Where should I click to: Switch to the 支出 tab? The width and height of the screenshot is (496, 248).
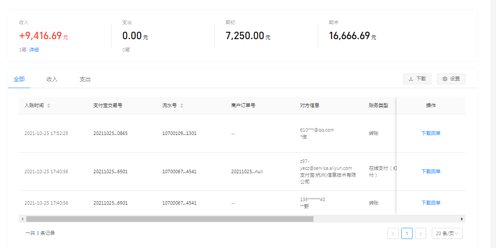coord(85,79)
